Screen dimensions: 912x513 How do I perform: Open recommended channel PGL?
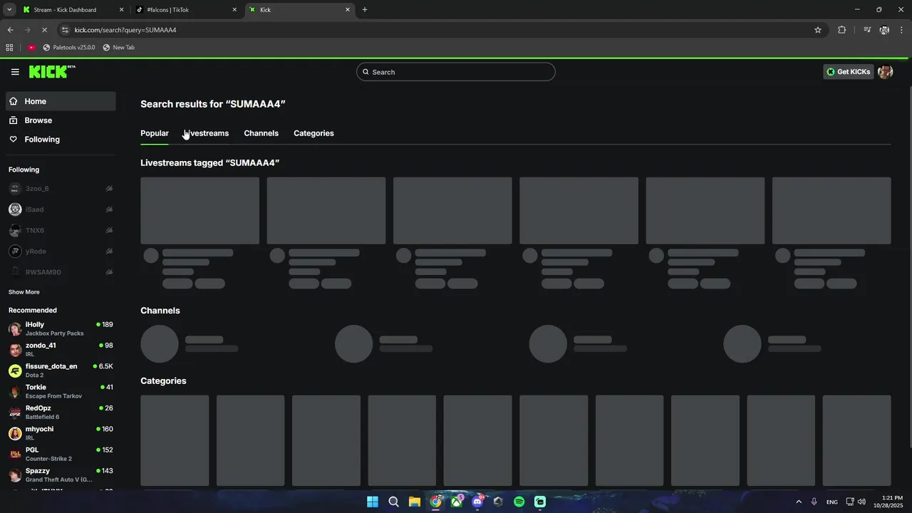click(x=61, y=454)
